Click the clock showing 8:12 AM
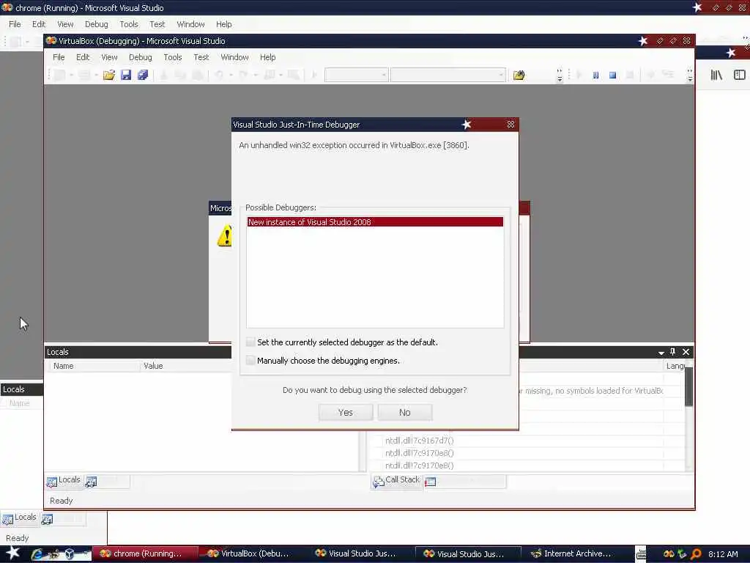This screenshot has width=750, height=563. 723,554
